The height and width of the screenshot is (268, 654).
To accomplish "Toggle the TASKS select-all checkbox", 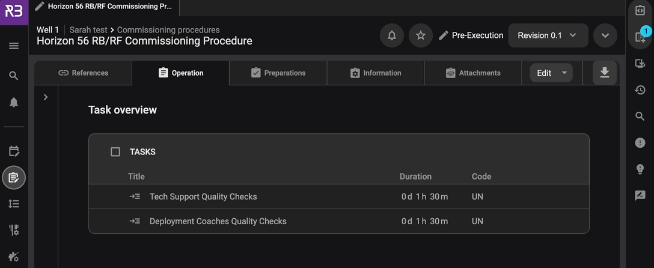I will tap(115, 152).
